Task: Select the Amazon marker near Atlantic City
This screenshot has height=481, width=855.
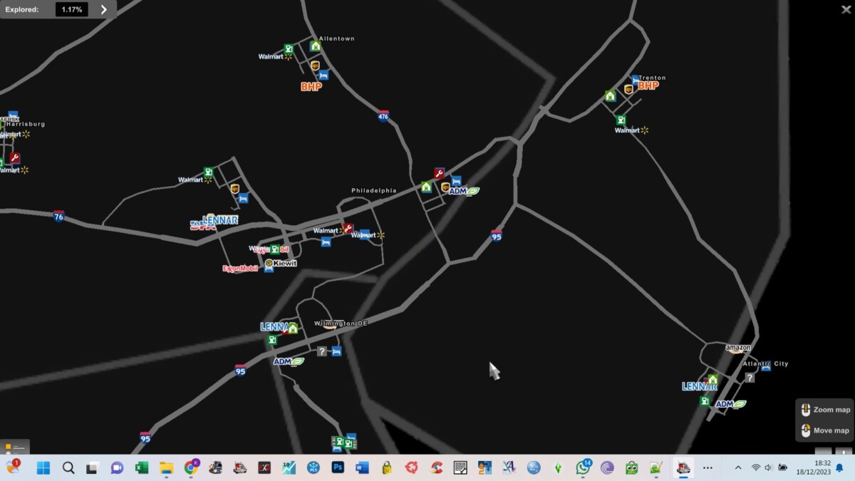Action: click(738, 348)
